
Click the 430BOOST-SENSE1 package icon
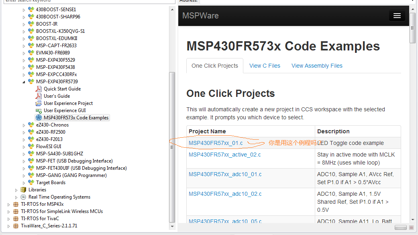(x=31, y=9)
